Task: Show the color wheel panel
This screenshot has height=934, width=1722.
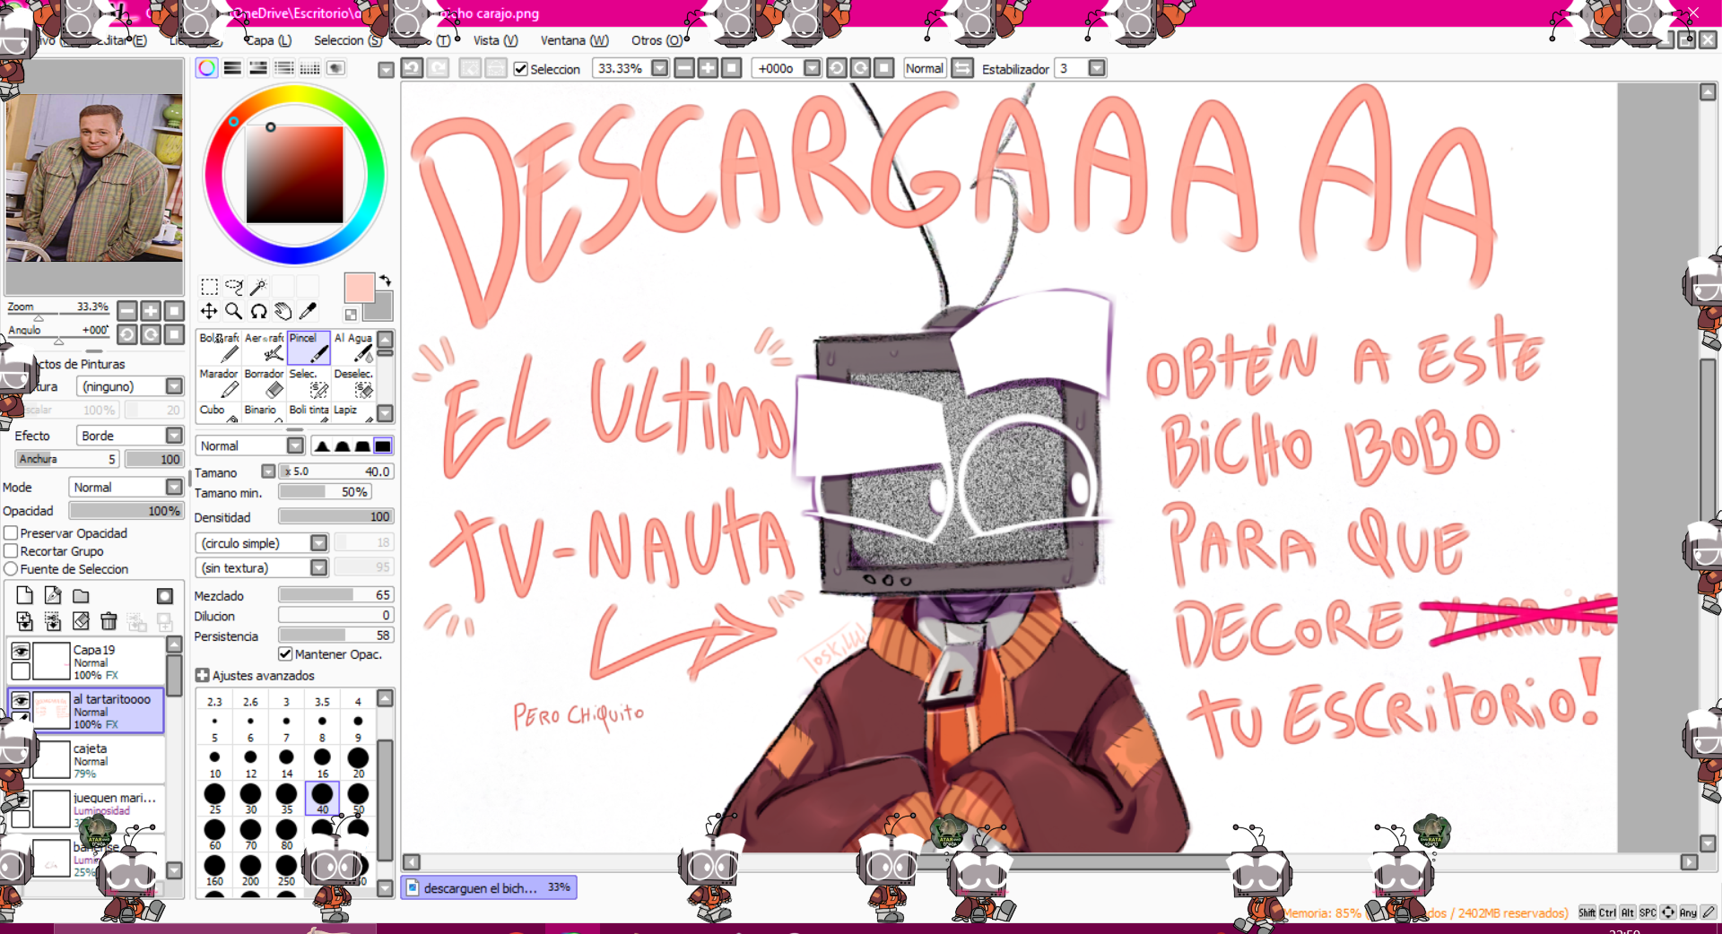Action: tap(207, 68)
